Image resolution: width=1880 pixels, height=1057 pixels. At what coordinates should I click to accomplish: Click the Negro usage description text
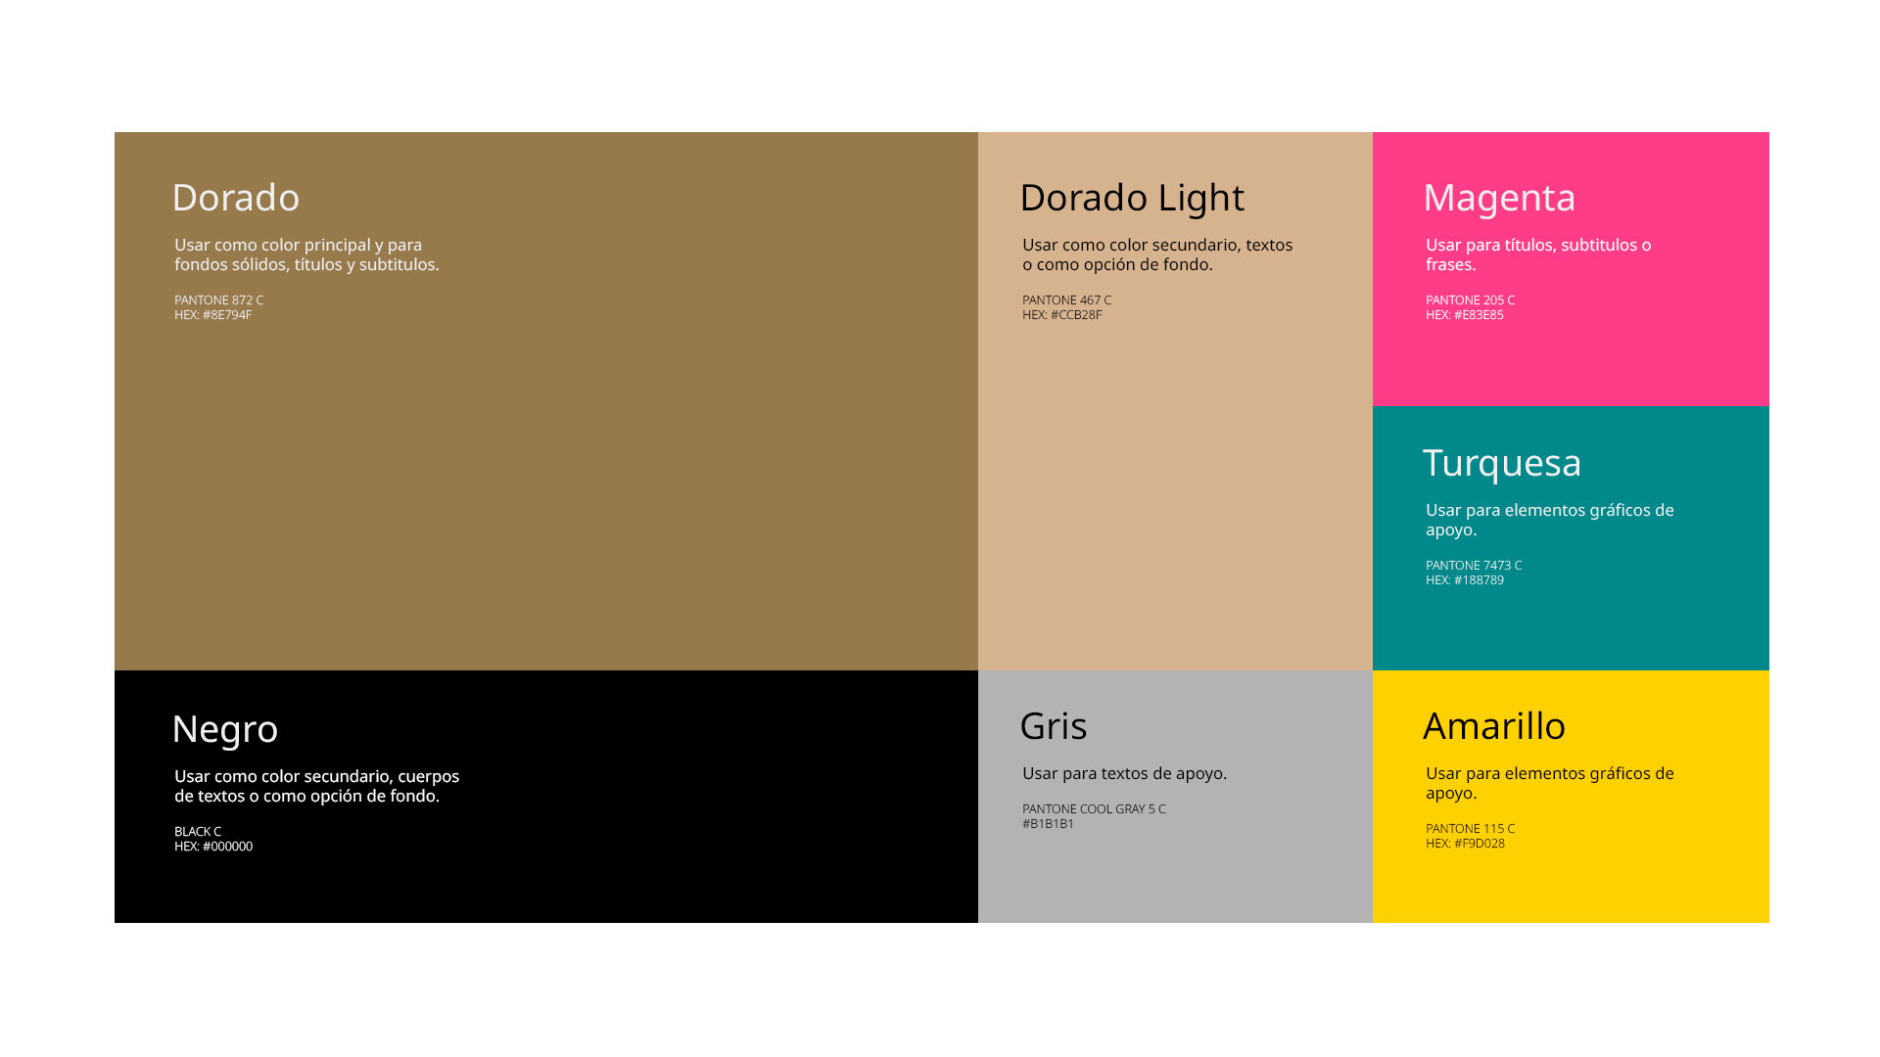[x=316, y=786]
